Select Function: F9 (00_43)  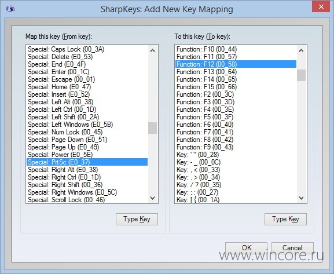(236, 147)
